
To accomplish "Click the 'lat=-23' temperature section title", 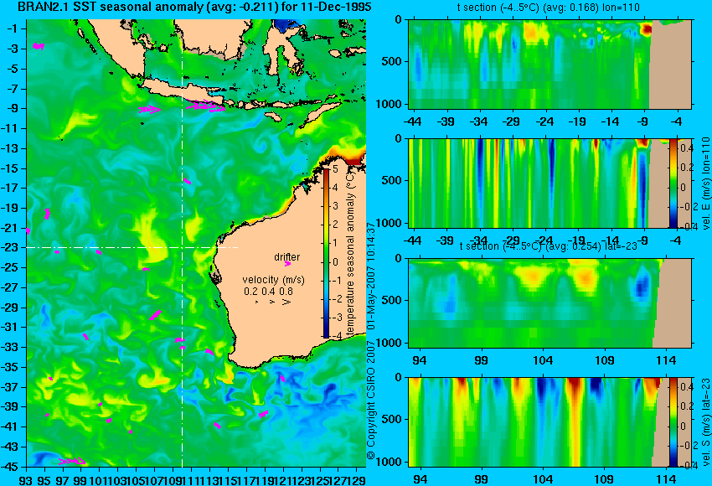I will (x=548, y=246).
